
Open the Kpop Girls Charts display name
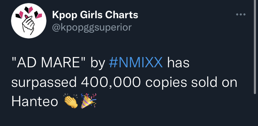[95, 15]
